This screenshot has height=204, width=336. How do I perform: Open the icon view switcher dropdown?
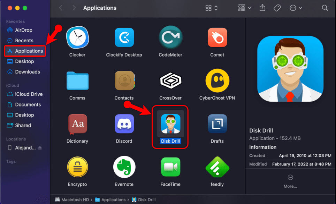click(212, 8)
